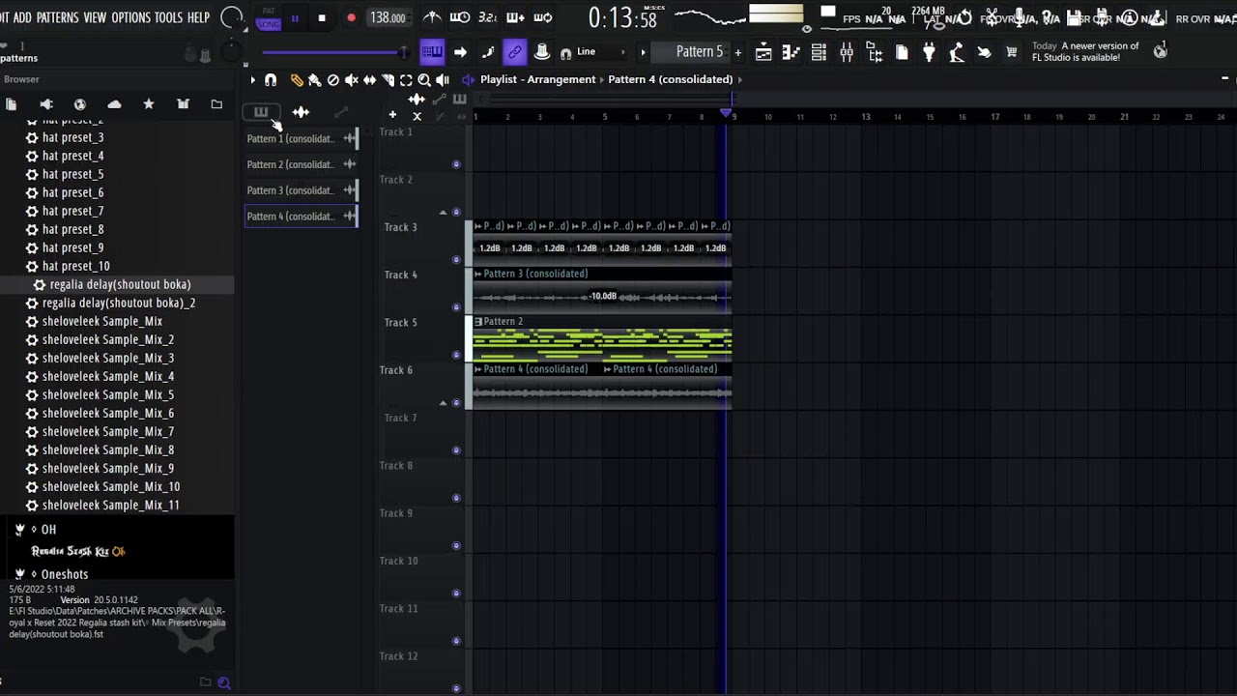Screen dimensions: 1237x696
Task: Open the VIEW menu
Action: point(95,17)
